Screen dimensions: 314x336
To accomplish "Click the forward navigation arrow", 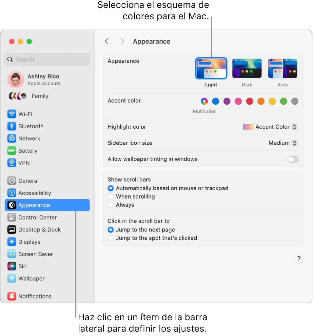I will click(122, 41).
